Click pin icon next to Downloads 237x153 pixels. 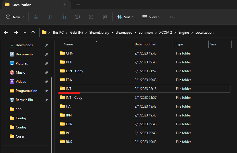[x=46, y=45]
